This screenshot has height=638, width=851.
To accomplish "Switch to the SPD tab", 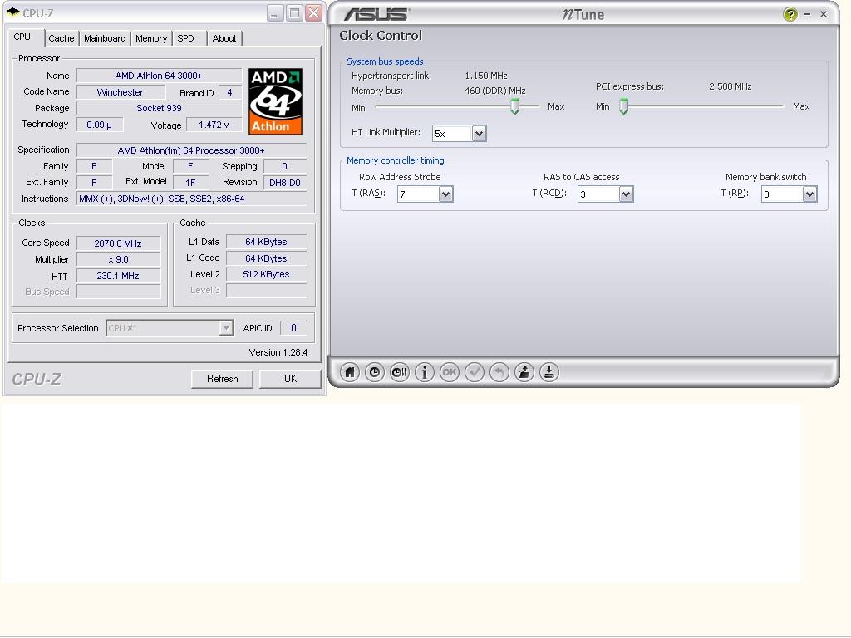I will (x=185, y=38).
